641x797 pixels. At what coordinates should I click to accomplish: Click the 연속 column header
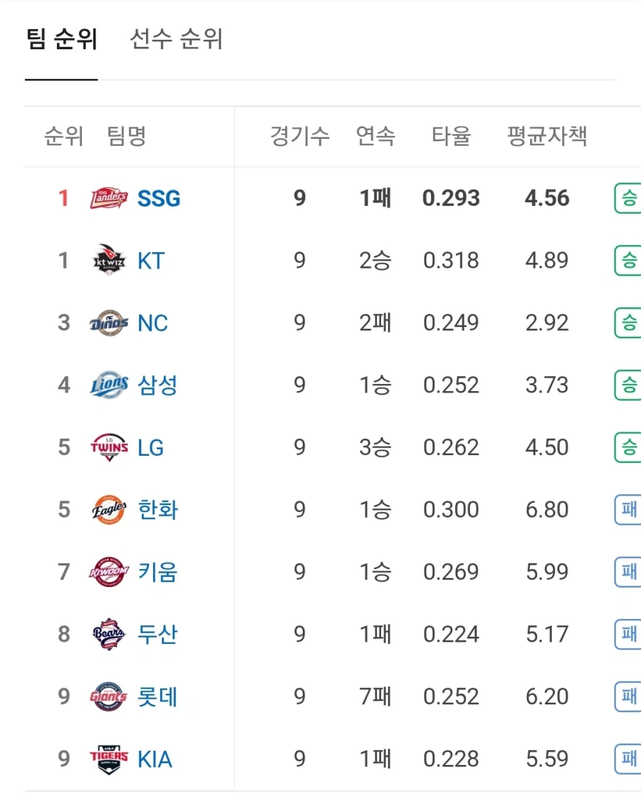coord(376,137)
